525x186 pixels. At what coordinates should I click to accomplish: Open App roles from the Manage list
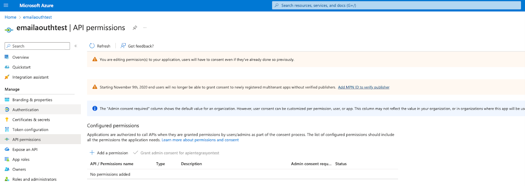point(21,159)
